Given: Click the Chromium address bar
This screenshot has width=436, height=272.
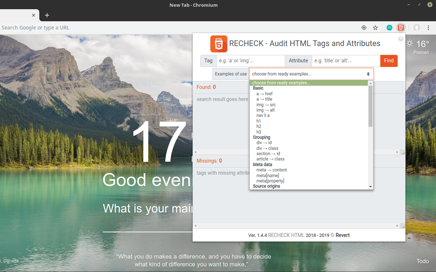Looking at the screenshot, I should 179,28.
